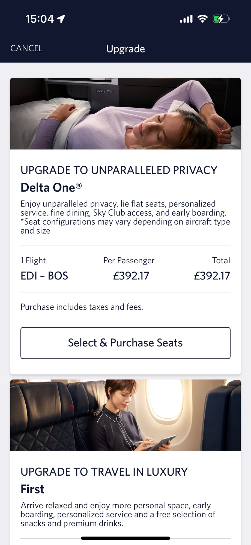This screenshot has width=251, height=545.
Task: Tap the Per Passenger £392.17 price
Action: coord(131,276)
